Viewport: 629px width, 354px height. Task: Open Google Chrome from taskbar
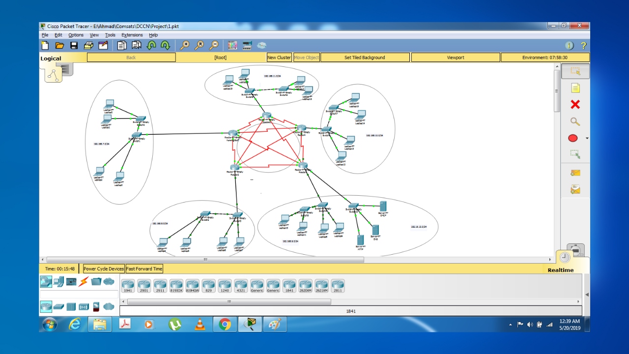225,324
